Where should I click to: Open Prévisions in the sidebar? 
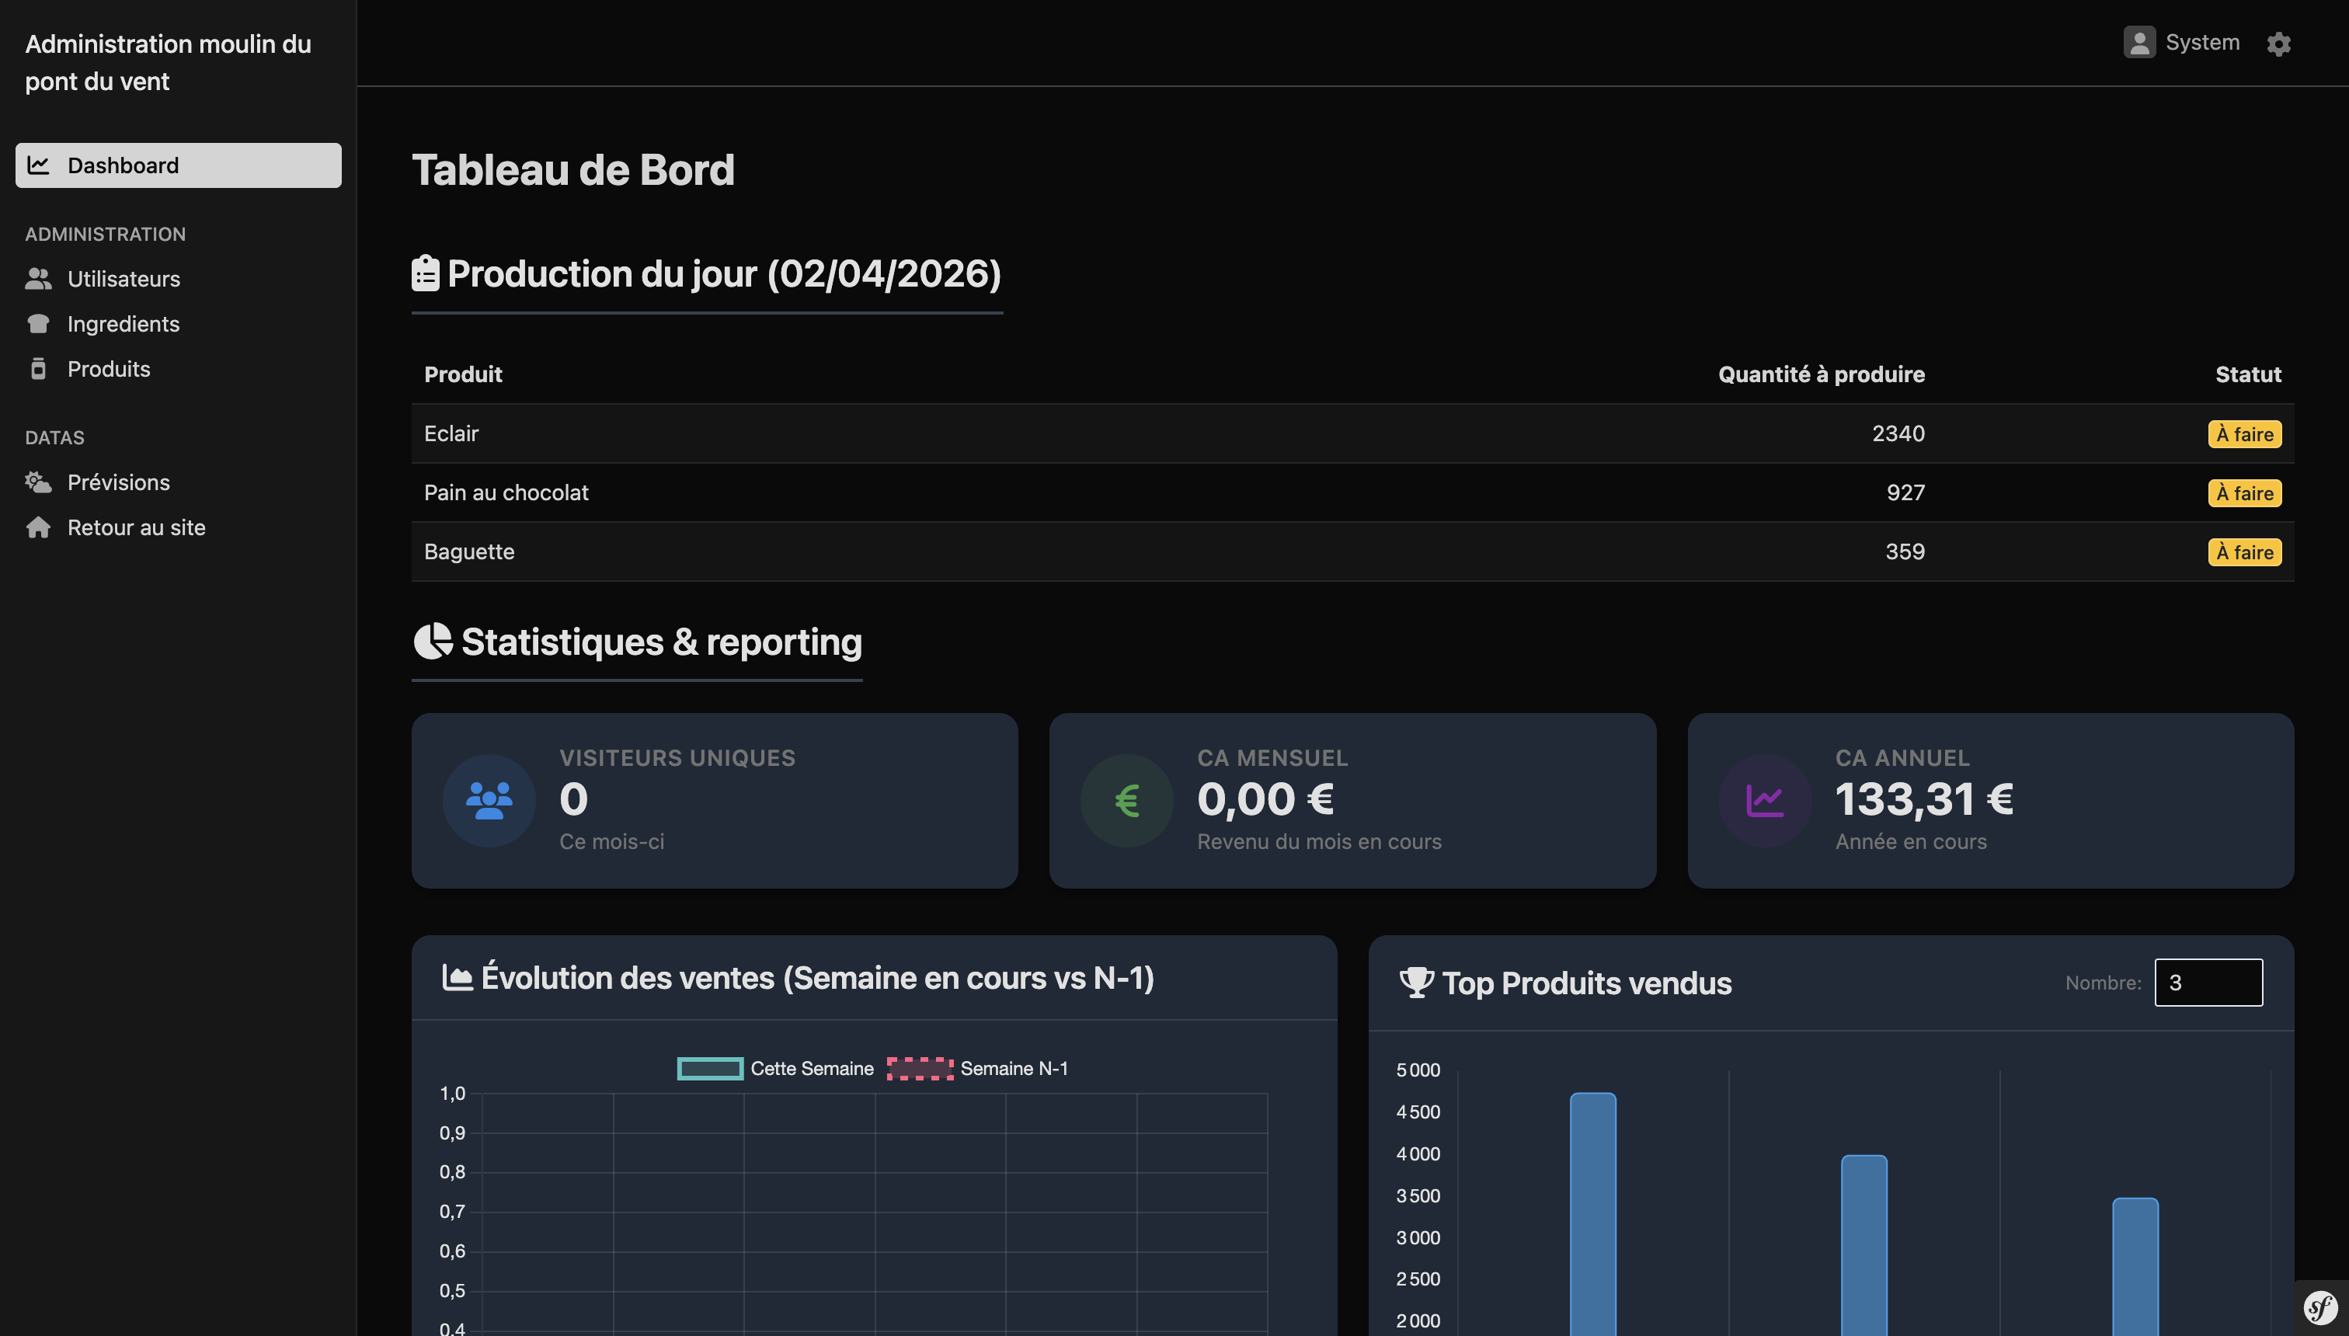pyautogui.click(x=118, y=482)
